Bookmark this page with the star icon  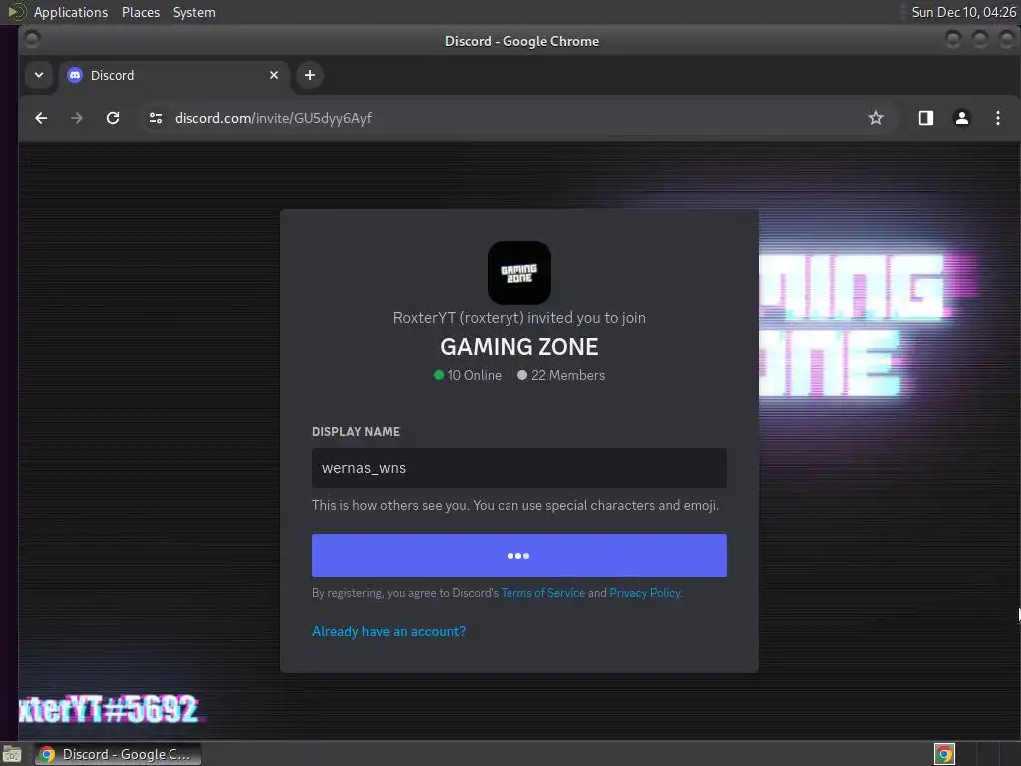pyautogui.click(x=876, y=118)
